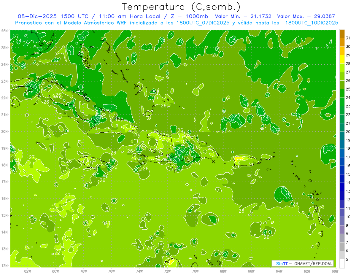Click the legend value '5'

pos(347,259)
